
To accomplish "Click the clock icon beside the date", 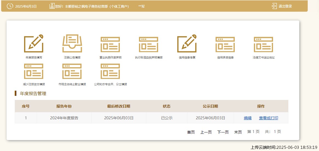I will (x=10, y=6).
